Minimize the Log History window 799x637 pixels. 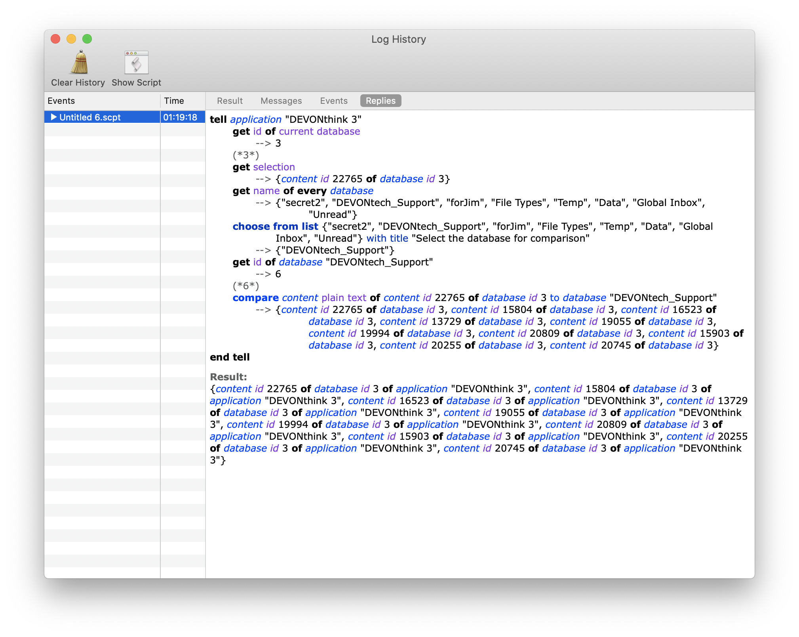tap(72, 39)
